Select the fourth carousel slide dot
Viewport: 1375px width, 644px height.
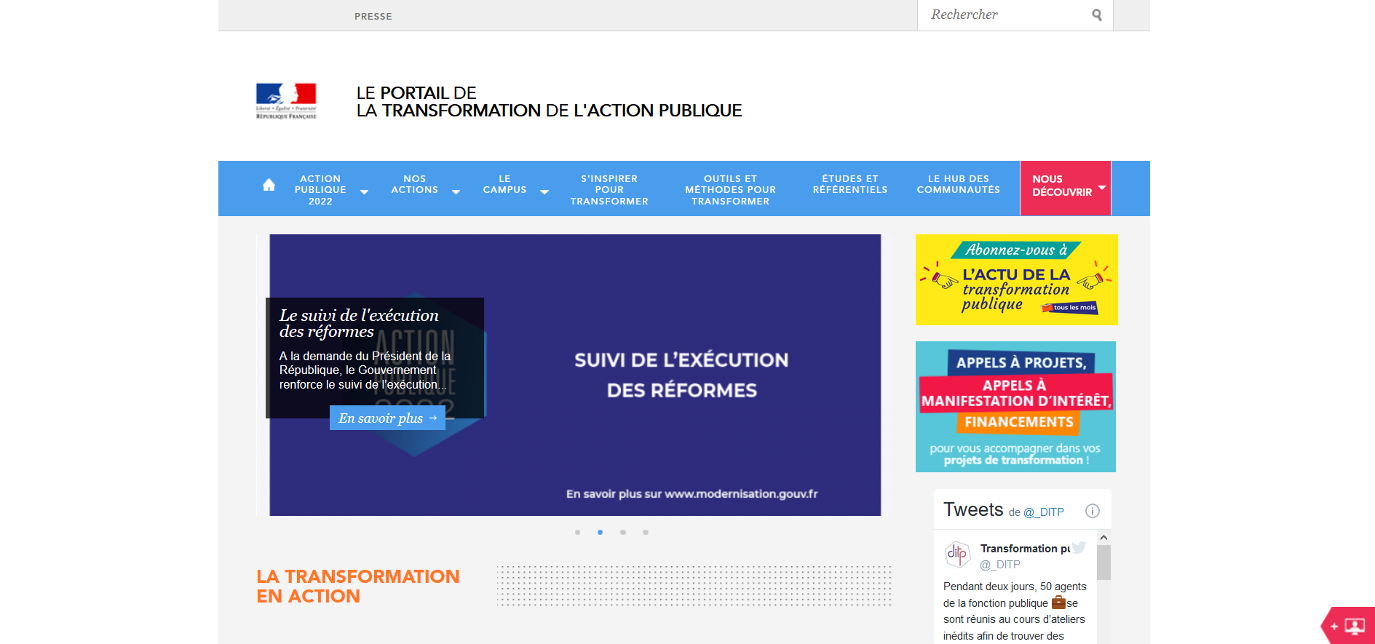click(646, 532)
